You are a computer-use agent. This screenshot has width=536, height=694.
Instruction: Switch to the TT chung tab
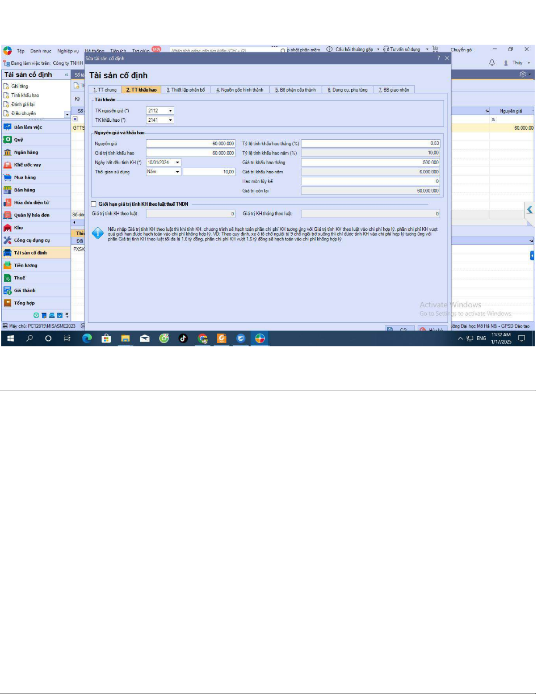point(105,90)
